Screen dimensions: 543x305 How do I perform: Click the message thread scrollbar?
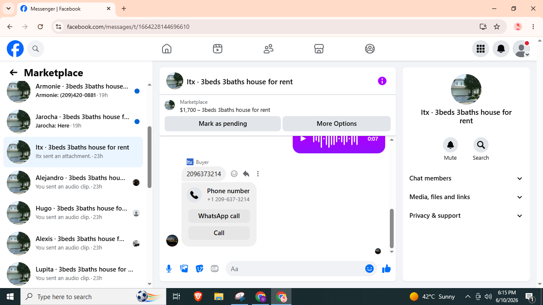click(392, 228)
